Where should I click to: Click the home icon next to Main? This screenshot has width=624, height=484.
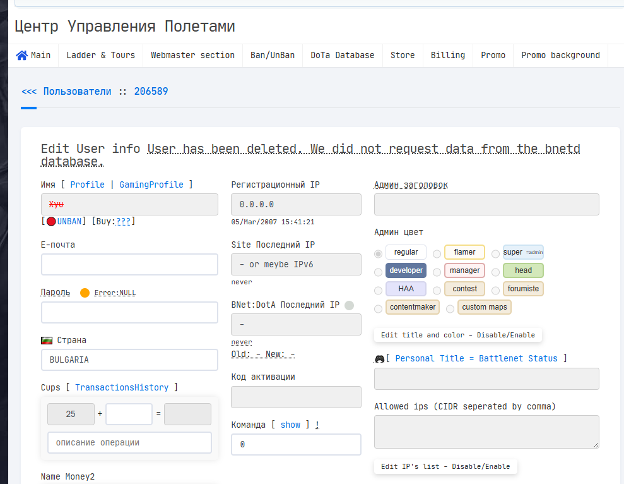tap(21, 56)
